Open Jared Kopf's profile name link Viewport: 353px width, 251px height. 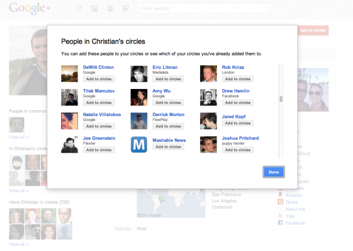pos(234,117)
